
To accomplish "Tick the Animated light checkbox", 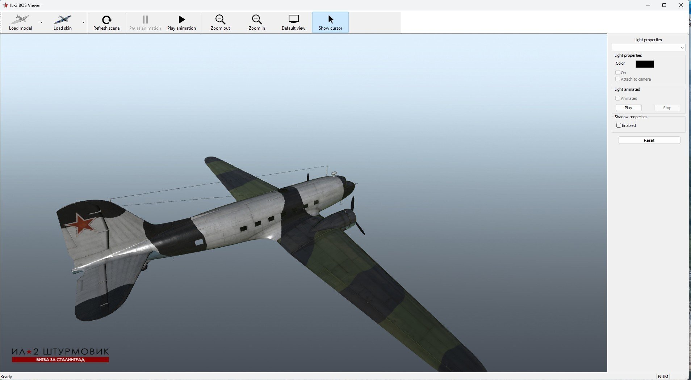I will coord(618,98).
